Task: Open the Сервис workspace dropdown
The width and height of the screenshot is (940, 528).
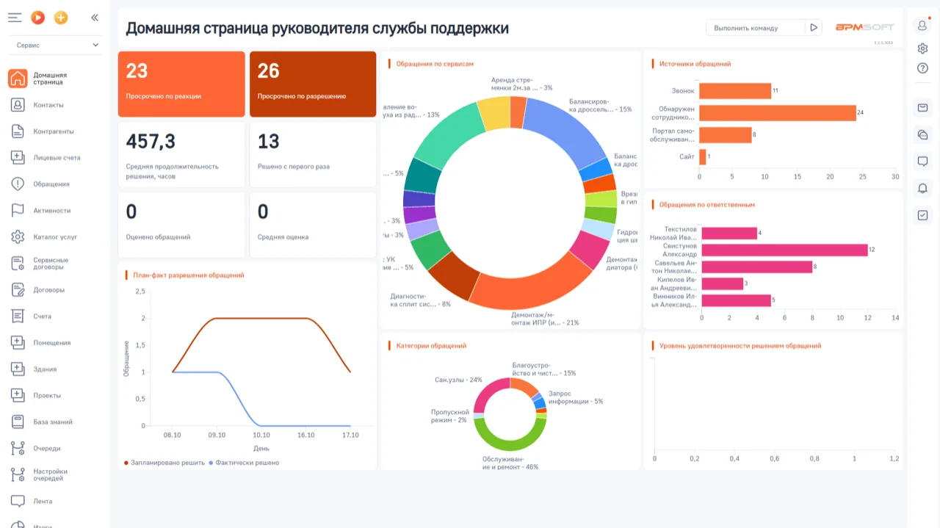Action: (57, 45)
